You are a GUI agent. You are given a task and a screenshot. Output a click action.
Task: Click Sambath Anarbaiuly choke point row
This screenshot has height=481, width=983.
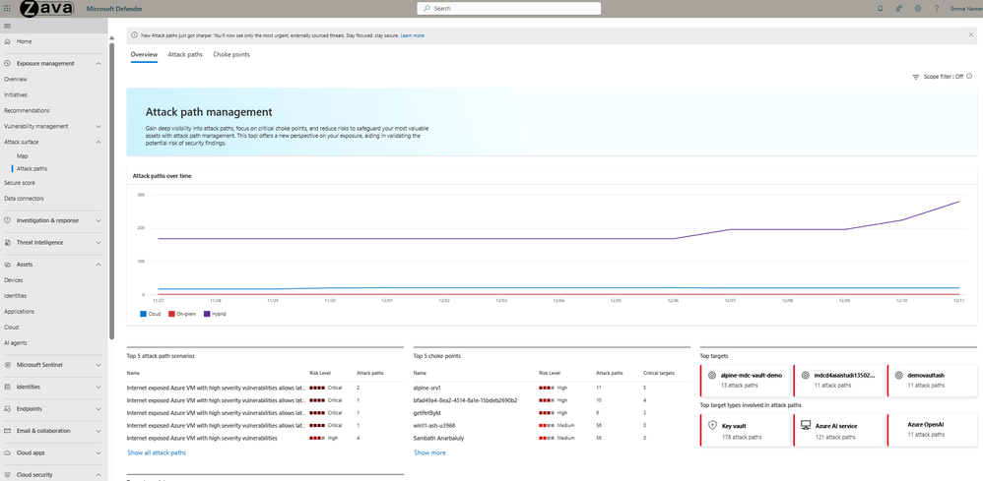(x=553, y=438)
